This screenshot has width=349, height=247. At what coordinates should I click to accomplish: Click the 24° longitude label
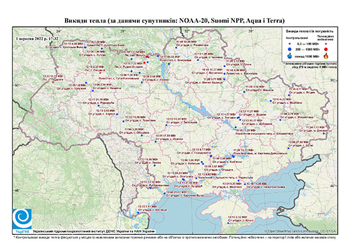pyautogui.click(x=59, y=31)
